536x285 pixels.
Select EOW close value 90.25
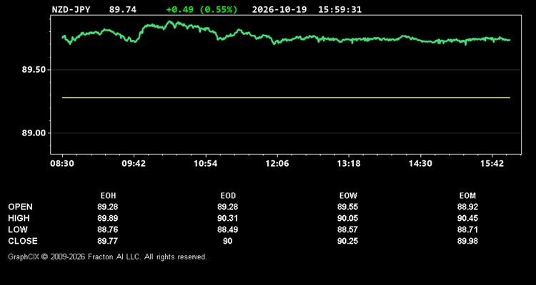[x=347, y=241]
